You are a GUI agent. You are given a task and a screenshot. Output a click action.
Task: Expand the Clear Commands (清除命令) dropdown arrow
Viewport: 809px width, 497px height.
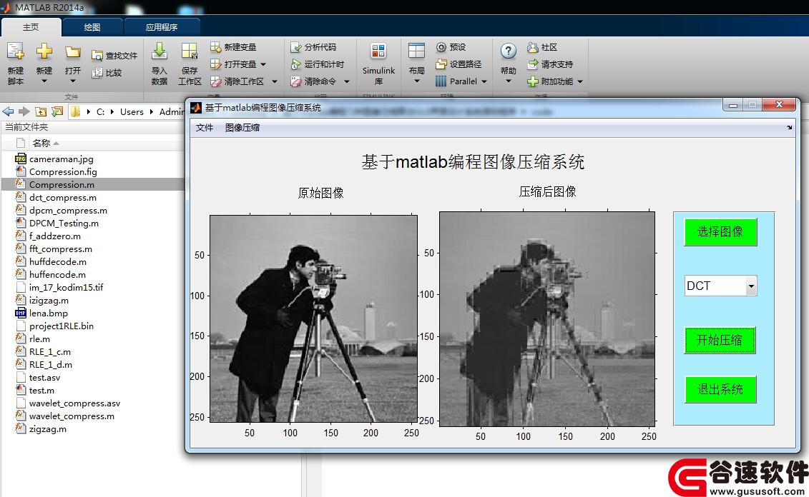tap(347, 81)
